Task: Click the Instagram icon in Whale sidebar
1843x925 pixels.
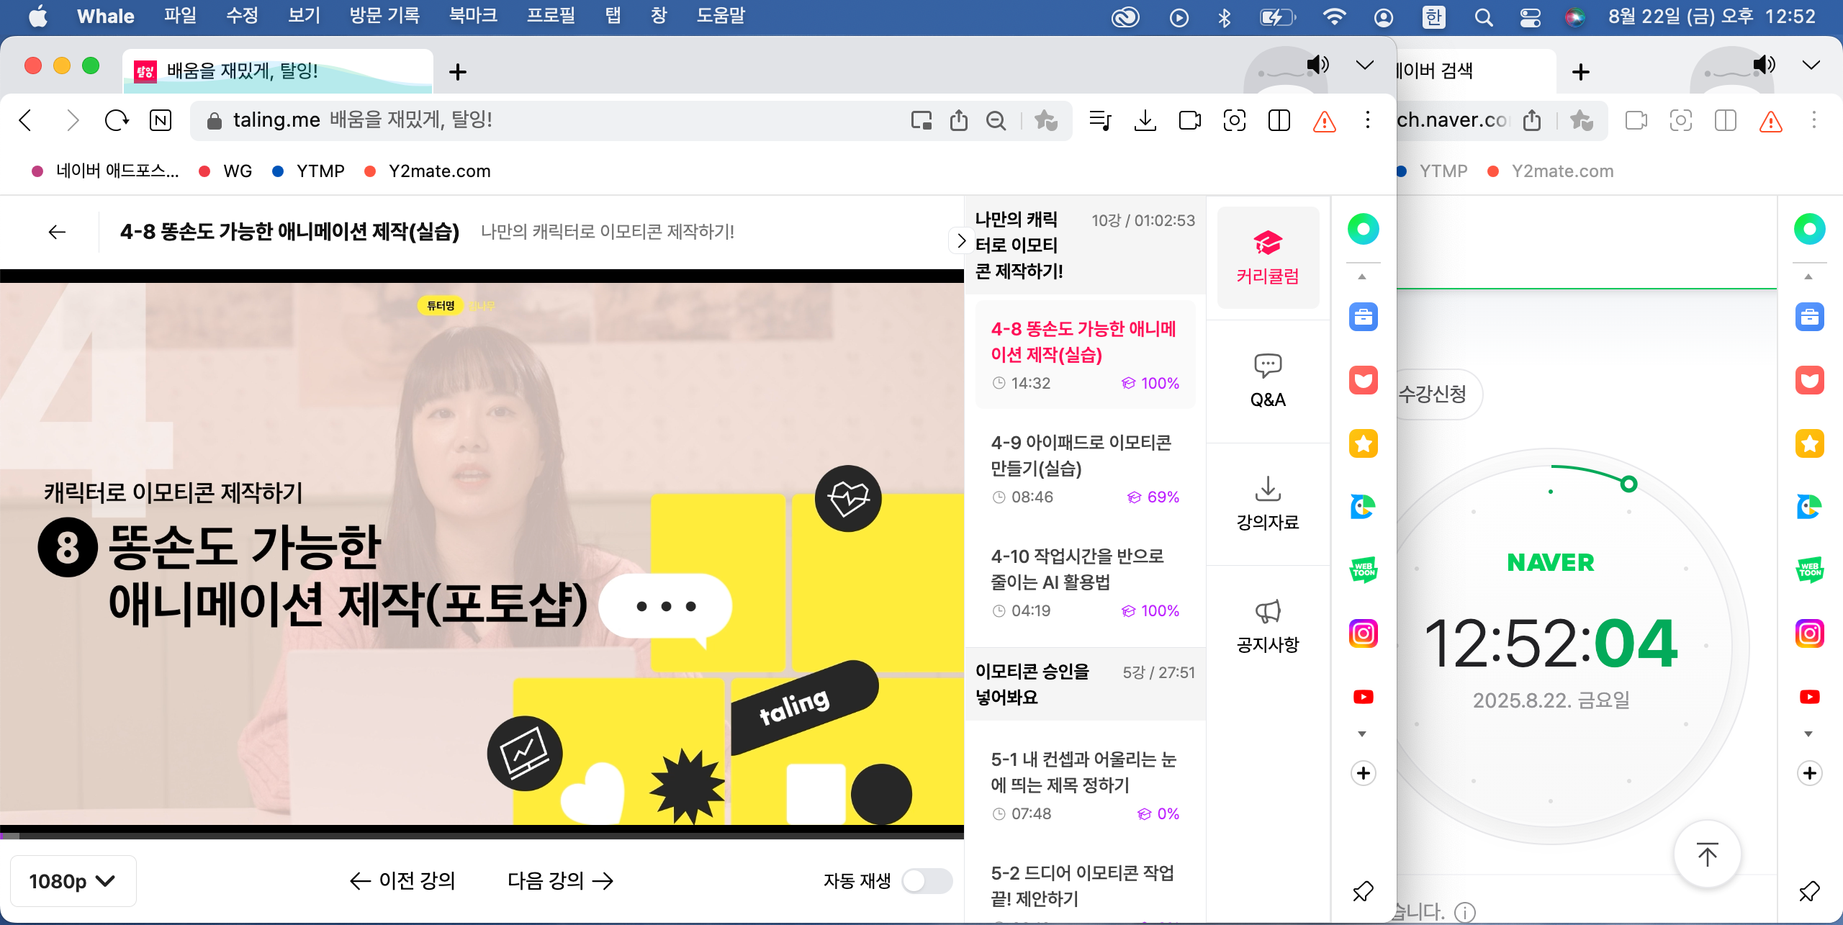Action: point(1363,633)
